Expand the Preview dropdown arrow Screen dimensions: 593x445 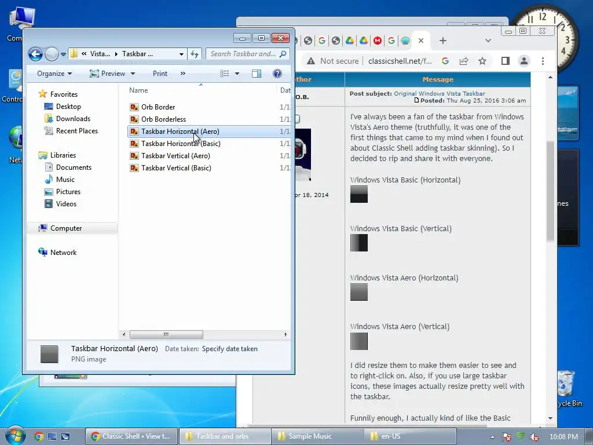pyautogui.click(x=133, y=74)
